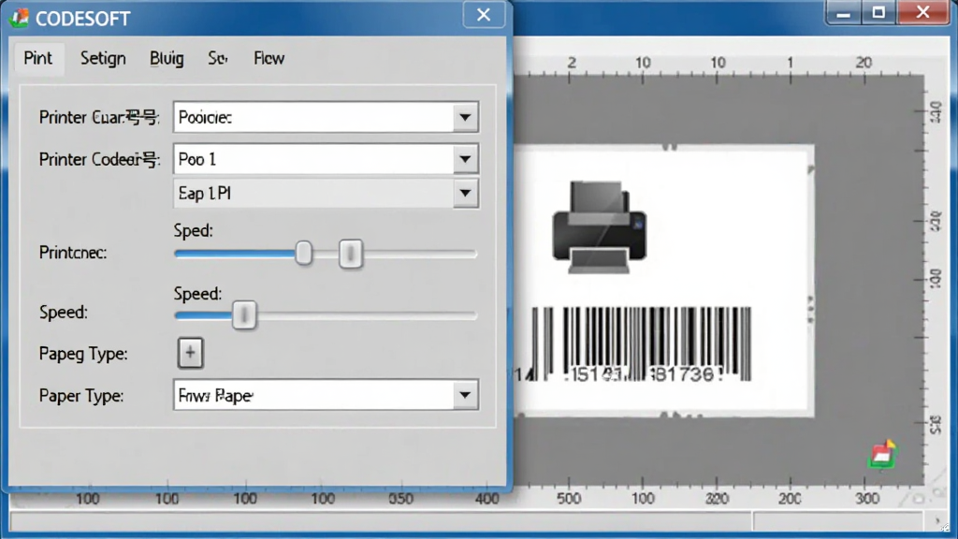Click the Speed slider handle
This screenshot has width=958, height=539.
tap(244, 315)
